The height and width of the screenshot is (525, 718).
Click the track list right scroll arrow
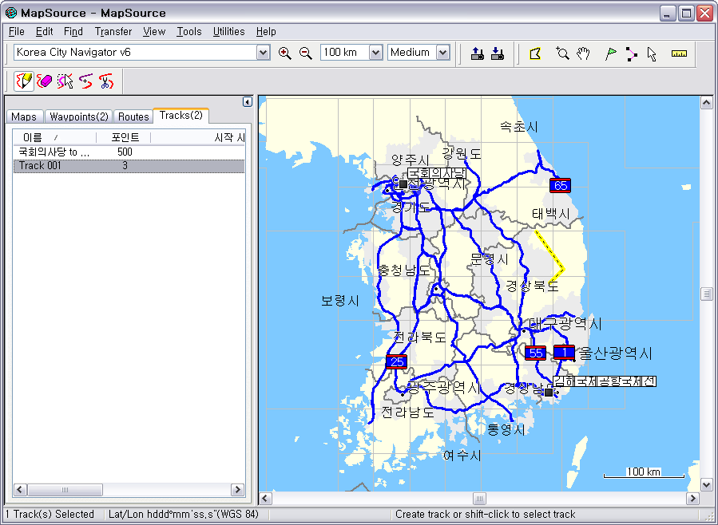(x=238, y=490)
